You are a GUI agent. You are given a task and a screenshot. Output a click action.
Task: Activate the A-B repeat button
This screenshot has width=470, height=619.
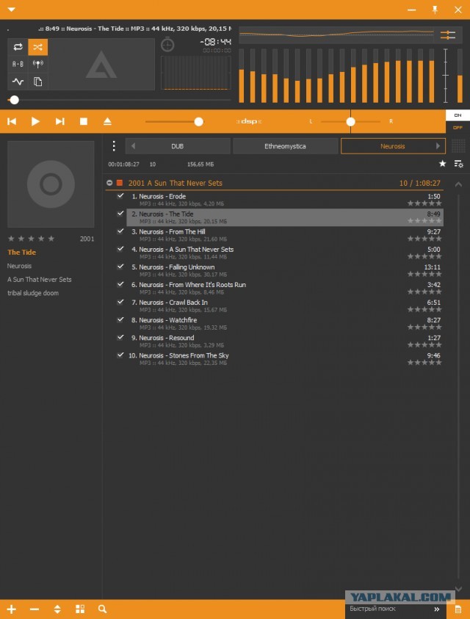pos(18,64)
